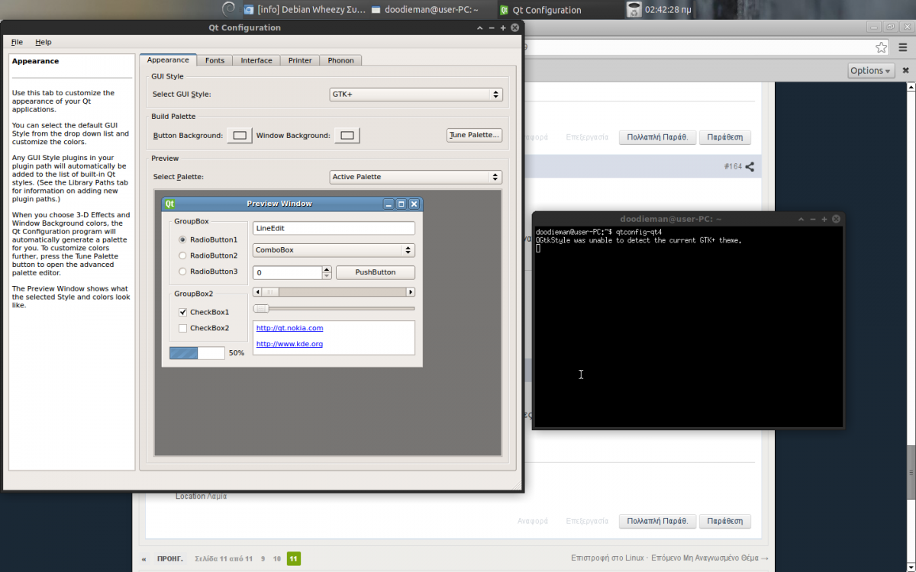This screenshot has width=916, height=572.
Task: Click the ΠΡΟΗΓ. previous page link
Action: (x=169, y=559)
